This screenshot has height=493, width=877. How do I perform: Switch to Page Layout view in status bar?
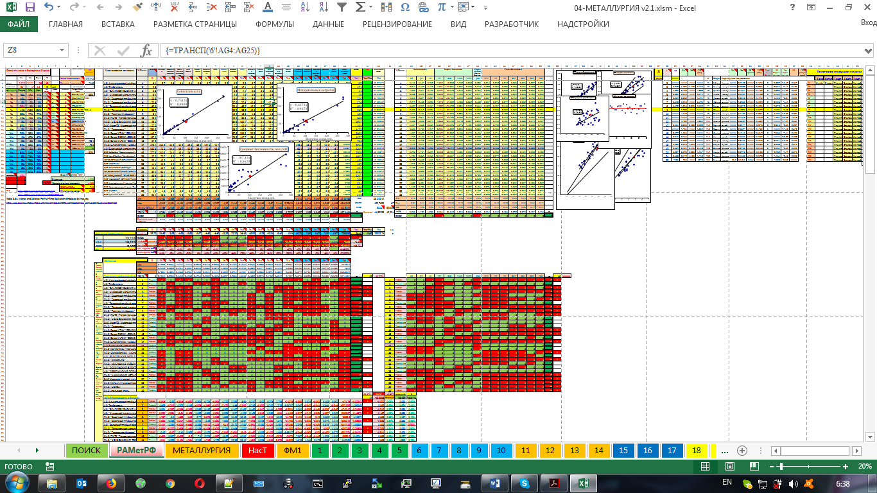pos(729,467)
